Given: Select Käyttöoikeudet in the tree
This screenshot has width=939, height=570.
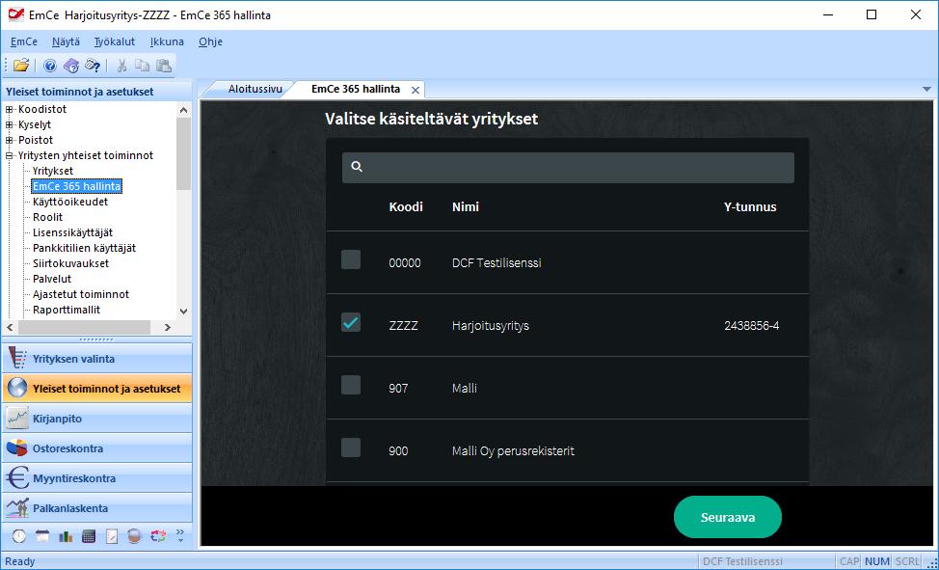Looking at the screenshot, I should click(70, 202).
